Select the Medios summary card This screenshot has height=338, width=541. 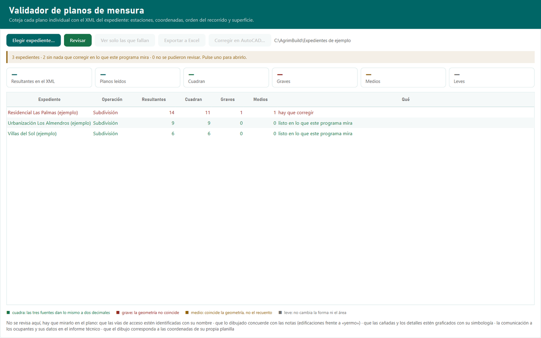click(403, 78)
